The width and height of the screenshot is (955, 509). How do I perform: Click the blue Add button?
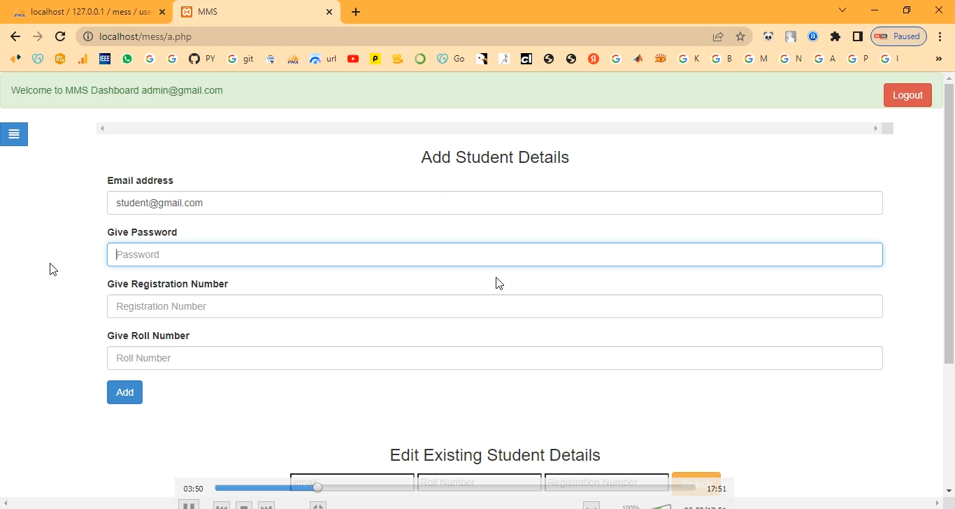pos(124,392)
